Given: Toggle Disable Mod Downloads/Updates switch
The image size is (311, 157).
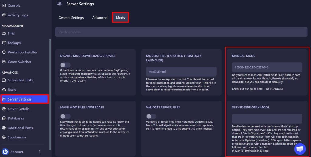Looking at the screenshot, I should (x=65, y=65).
